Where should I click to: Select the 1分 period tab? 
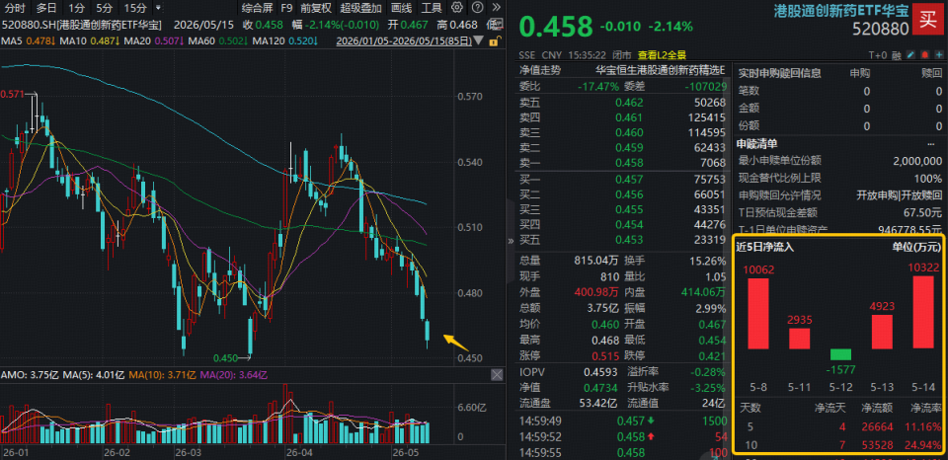tap(76, 8)
